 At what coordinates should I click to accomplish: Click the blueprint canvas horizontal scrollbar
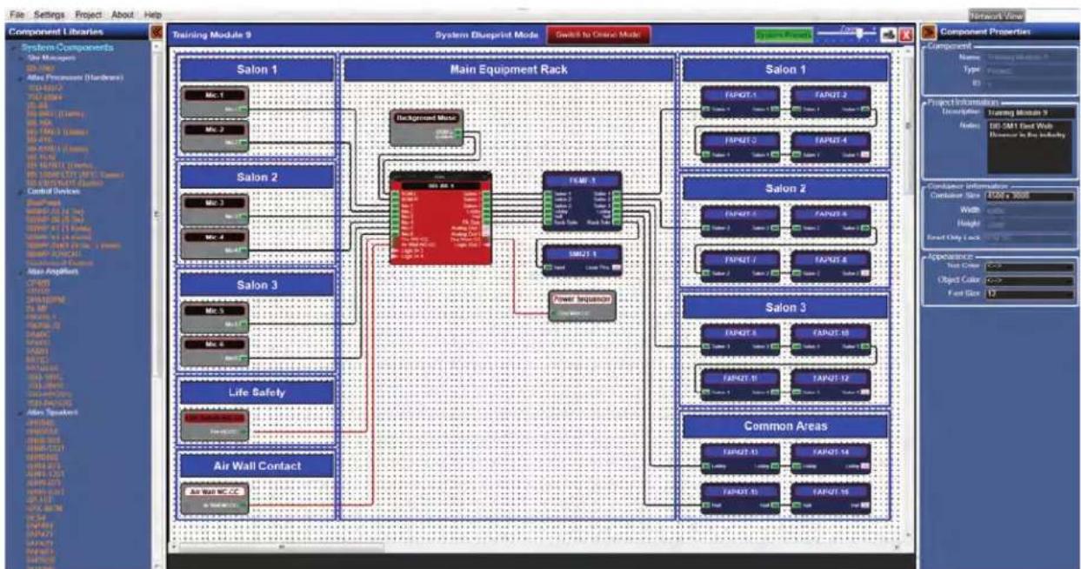(x=535, y=547)
